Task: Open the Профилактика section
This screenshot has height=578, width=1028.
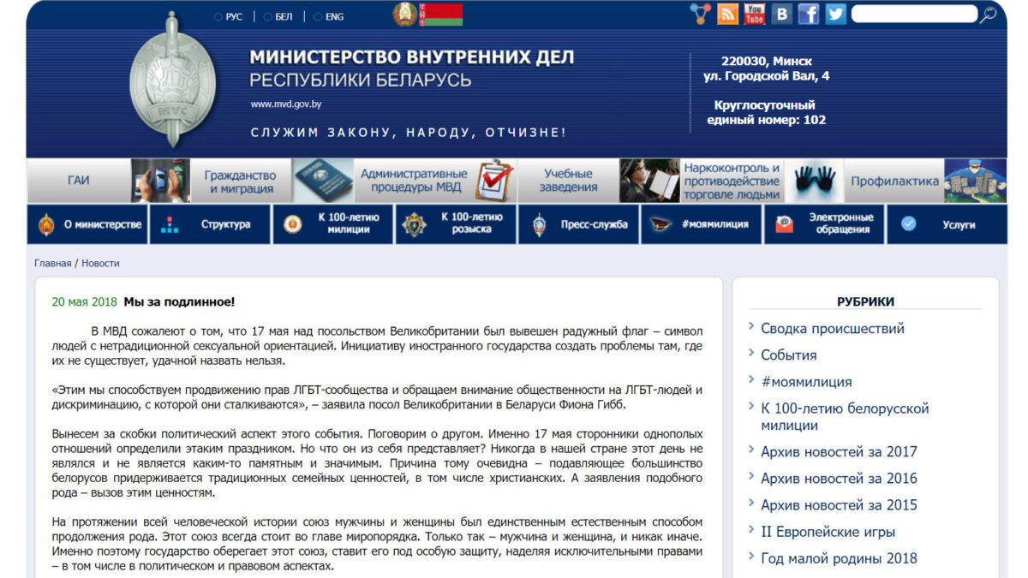Action: tap(894, 181)
